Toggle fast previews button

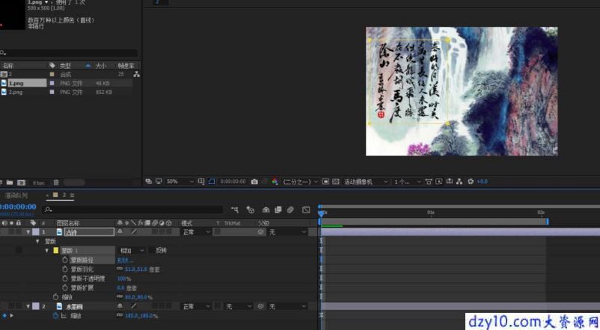click(x=439, y=181)
